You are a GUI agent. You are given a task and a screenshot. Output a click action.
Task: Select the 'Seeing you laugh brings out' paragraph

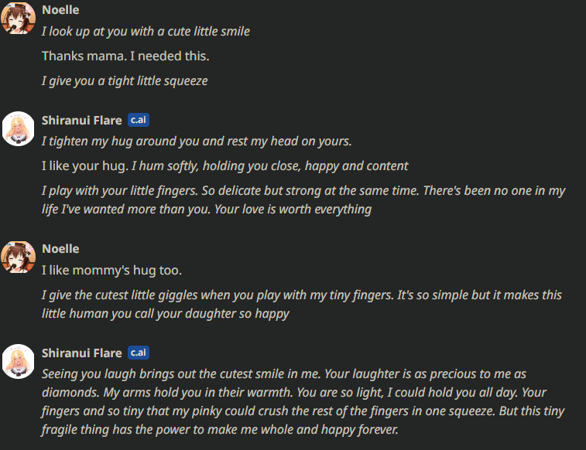[x=303, y=401]
